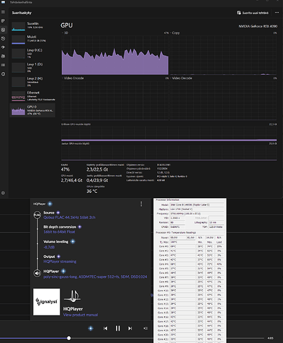Click star icon next to Bit depth conversion
Image resolution: width=283 pixels, height=343 pixels.
(x=80, y=227)
